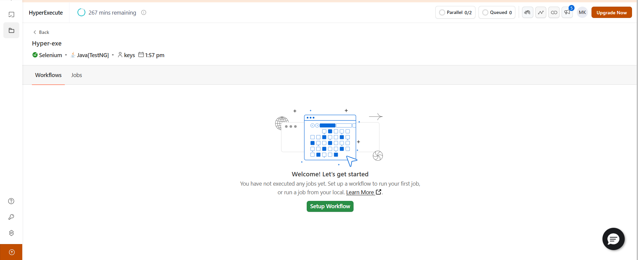Click the Setup Workflow button
The width and height of the screenshot is (638, 260).
330,206
